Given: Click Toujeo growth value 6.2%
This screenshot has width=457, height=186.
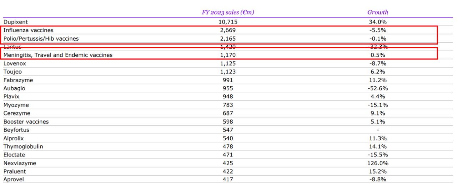Looking at the screenshot, I should [378, 72].
